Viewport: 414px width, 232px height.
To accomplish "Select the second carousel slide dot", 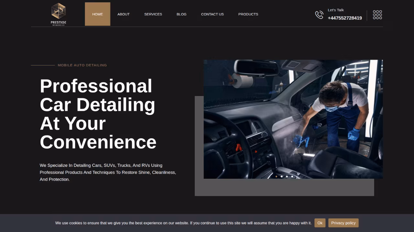I will [x=281, y=177].
